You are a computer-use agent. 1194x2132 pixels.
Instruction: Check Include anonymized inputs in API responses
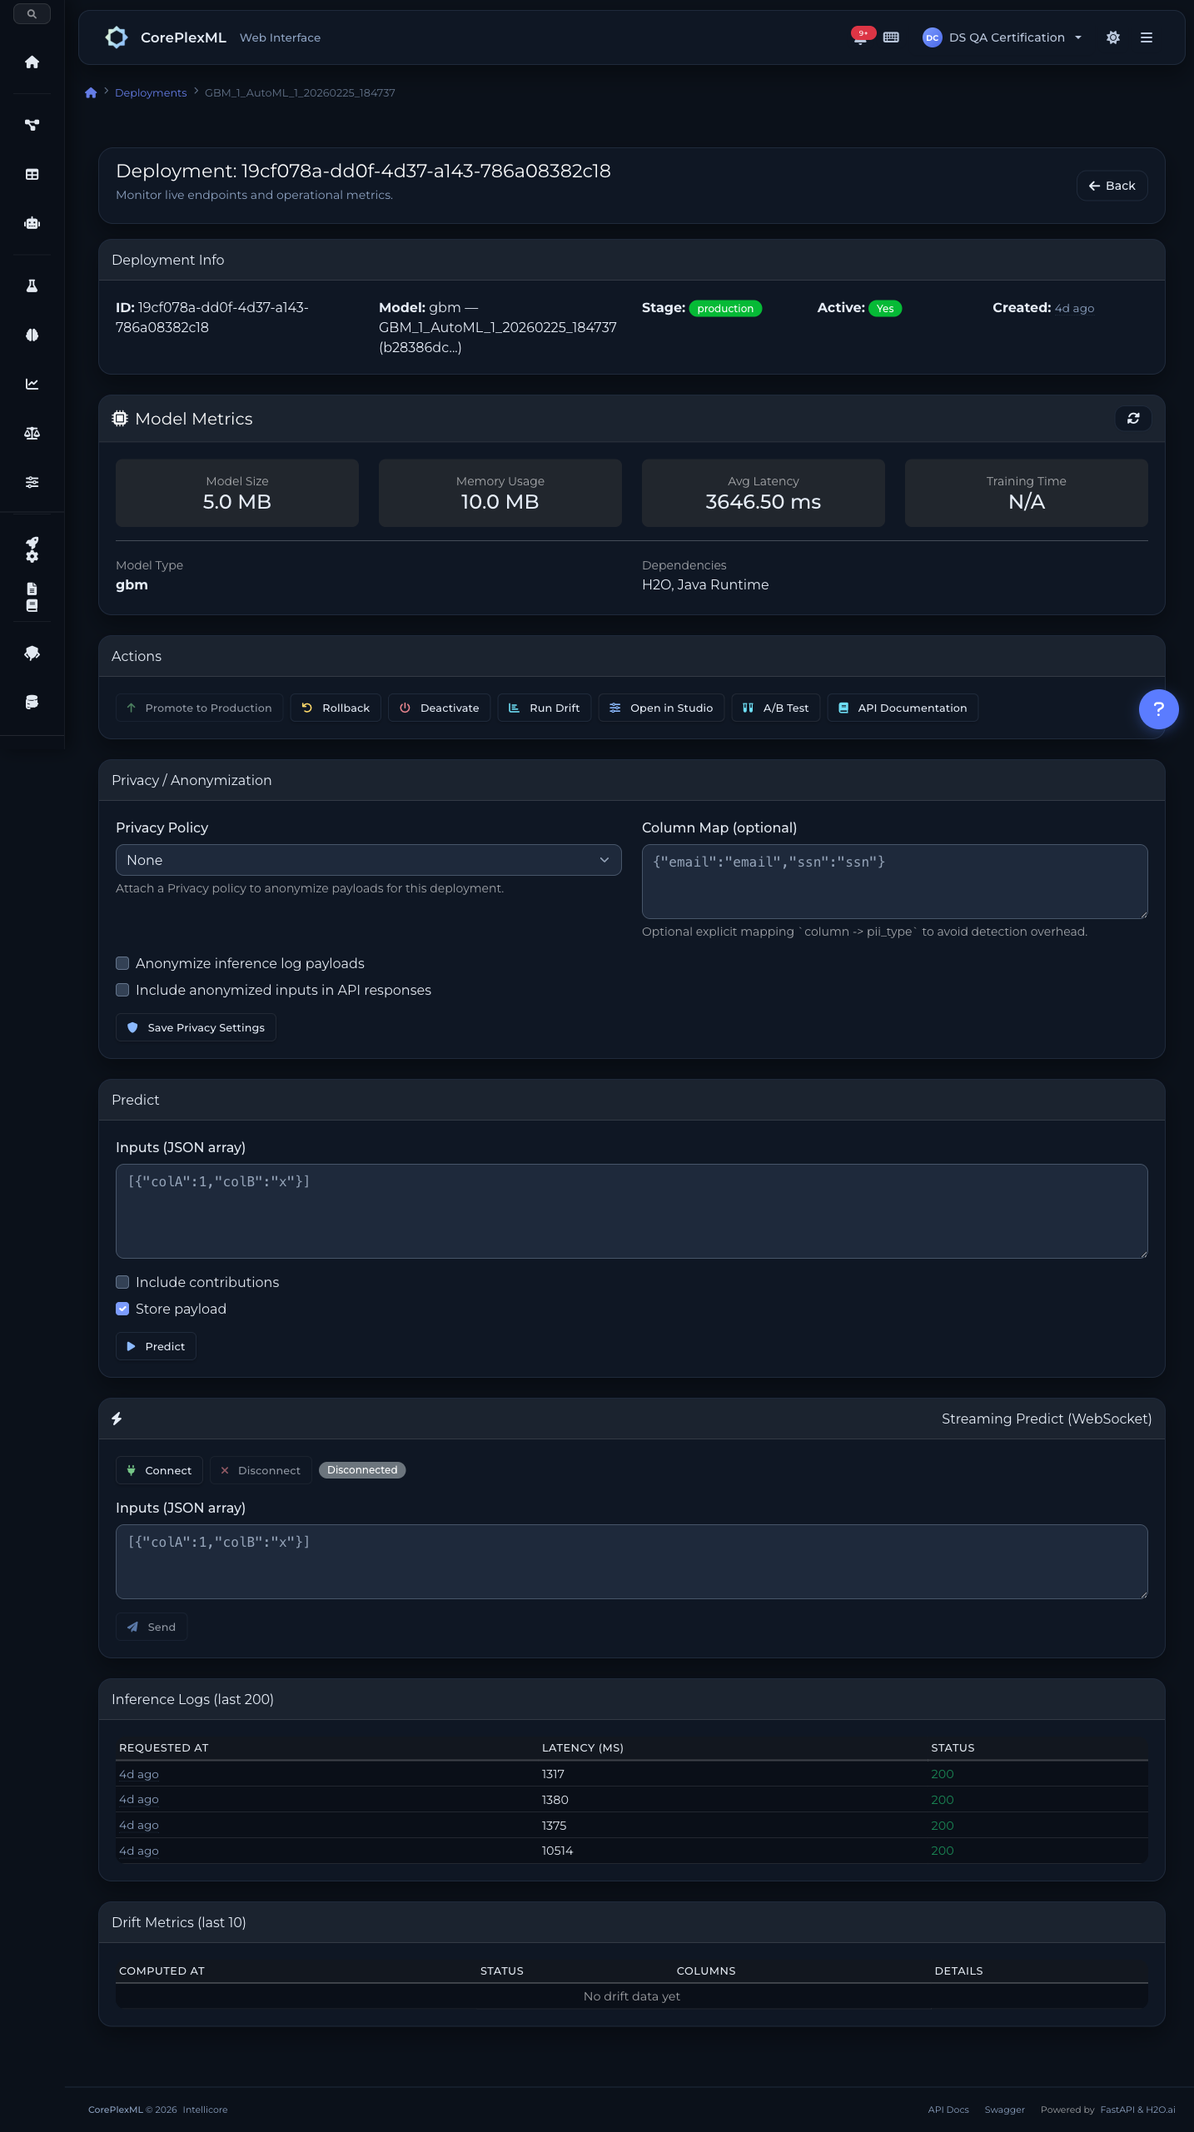coord(122,990)
